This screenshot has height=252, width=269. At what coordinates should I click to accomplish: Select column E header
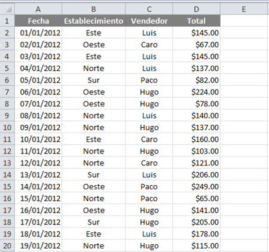244,9
